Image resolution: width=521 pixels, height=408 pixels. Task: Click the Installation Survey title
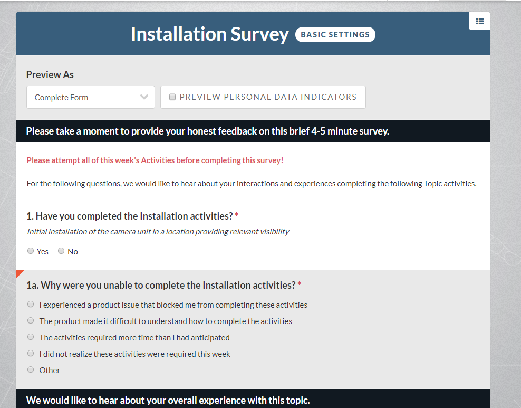(x=210, y=34)
